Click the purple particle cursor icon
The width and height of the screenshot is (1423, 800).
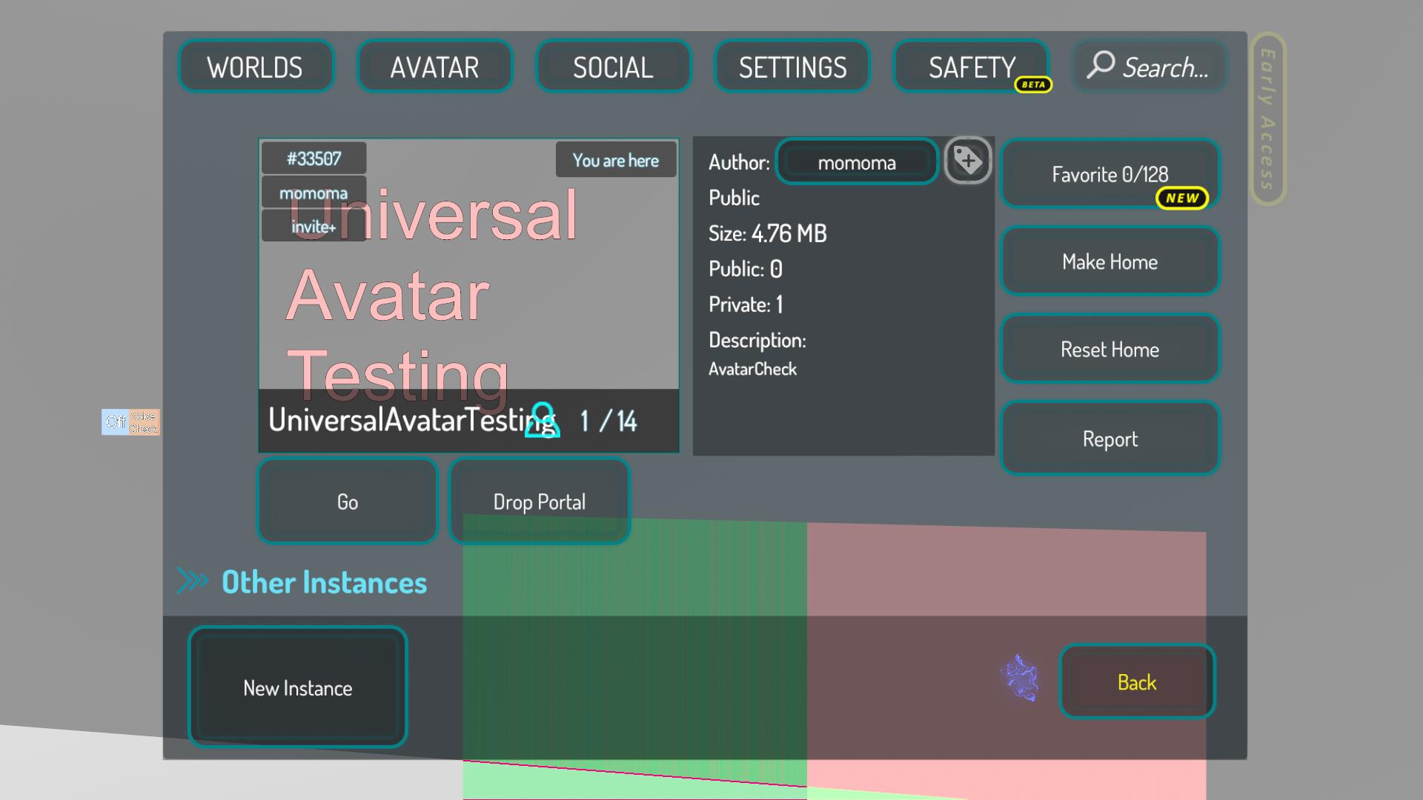(x=1021, y=679)
